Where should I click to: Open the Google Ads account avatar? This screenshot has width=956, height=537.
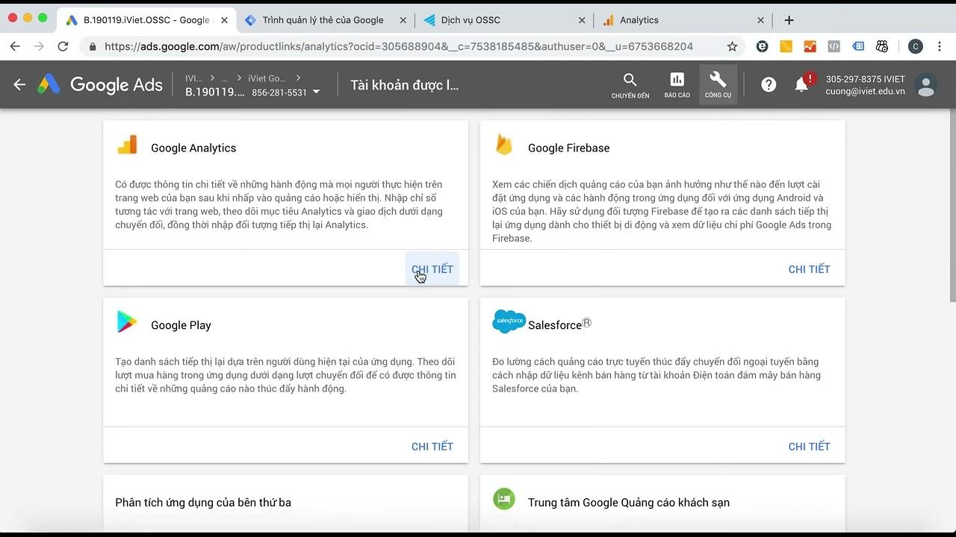(926, 85)
